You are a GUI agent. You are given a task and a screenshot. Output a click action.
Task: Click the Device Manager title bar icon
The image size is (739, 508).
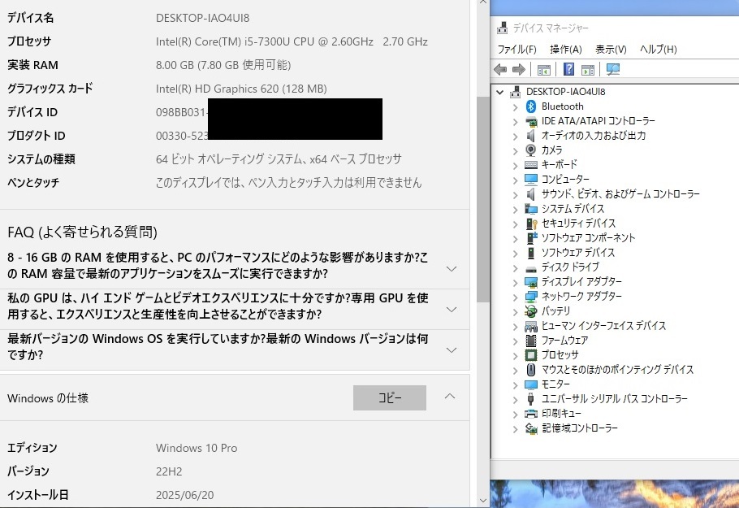[x=502, y=28]
